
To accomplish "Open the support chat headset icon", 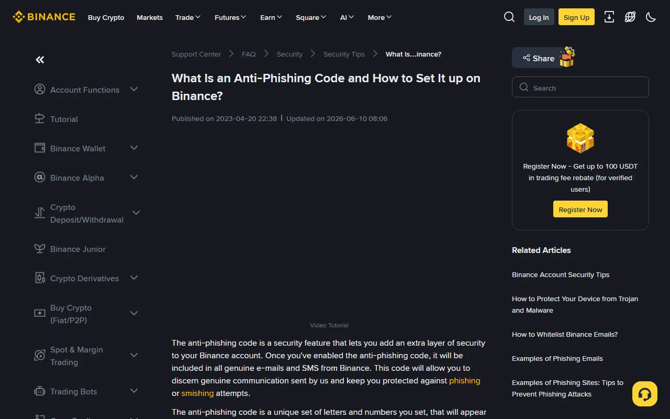I will coord(645,394).
